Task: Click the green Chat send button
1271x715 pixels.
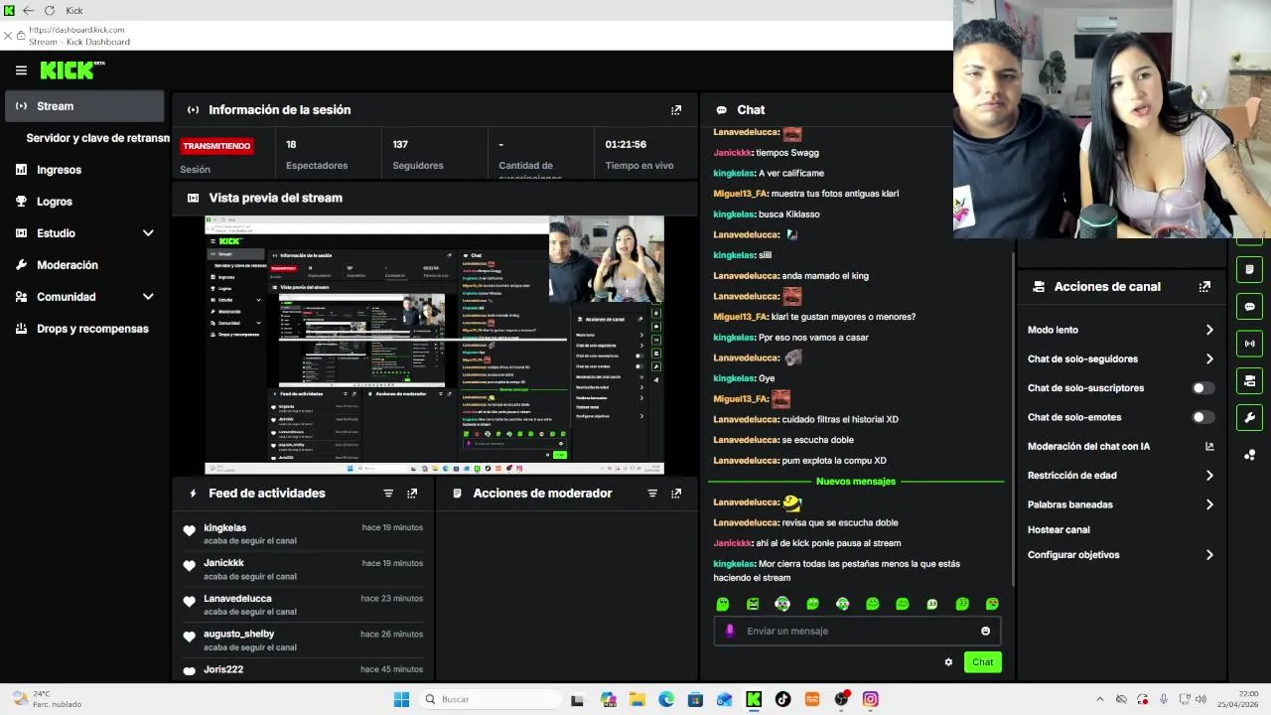Action: pos(982,662)
